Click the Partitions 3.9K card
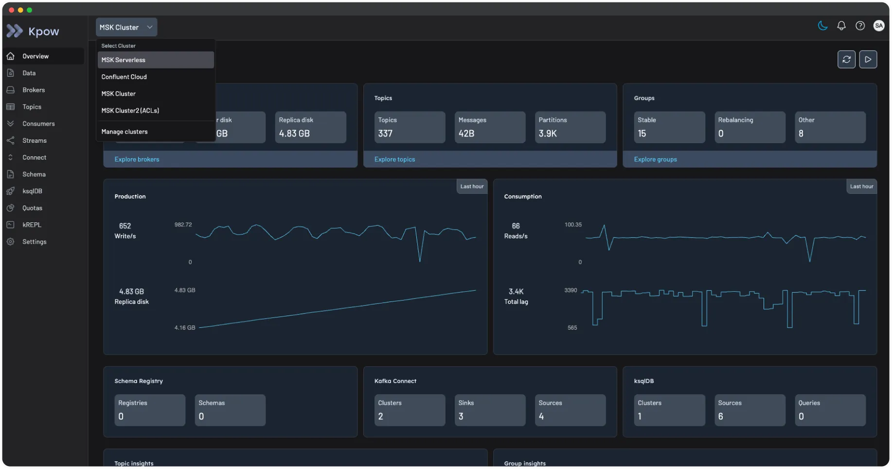 click(570, 127)
